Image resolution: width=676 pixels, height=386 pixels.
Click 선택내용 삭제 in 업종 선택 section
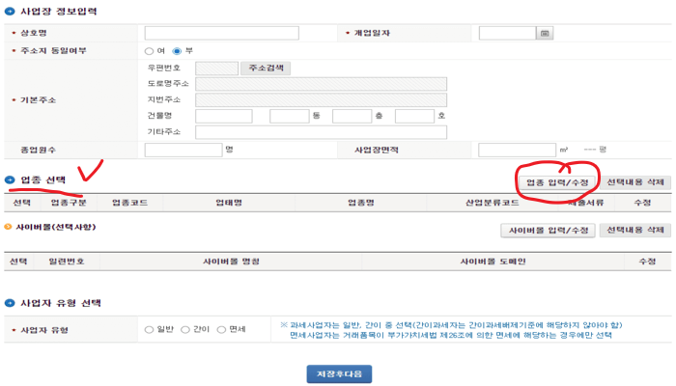tap(635, 182)
